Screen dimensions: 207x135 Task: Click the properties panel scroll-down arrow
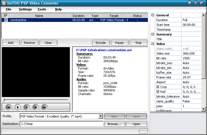203,109
